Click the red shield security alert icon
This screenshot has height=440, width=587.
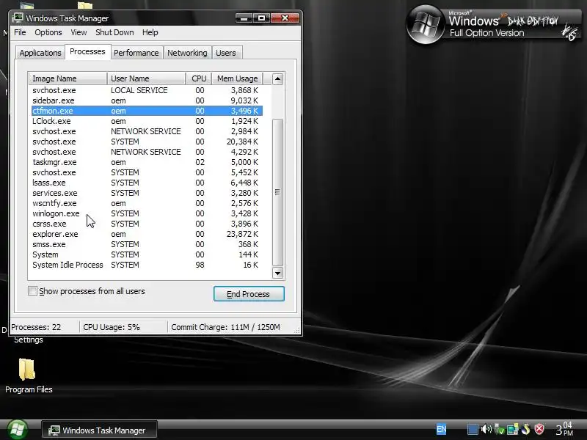tap(539, 429)
